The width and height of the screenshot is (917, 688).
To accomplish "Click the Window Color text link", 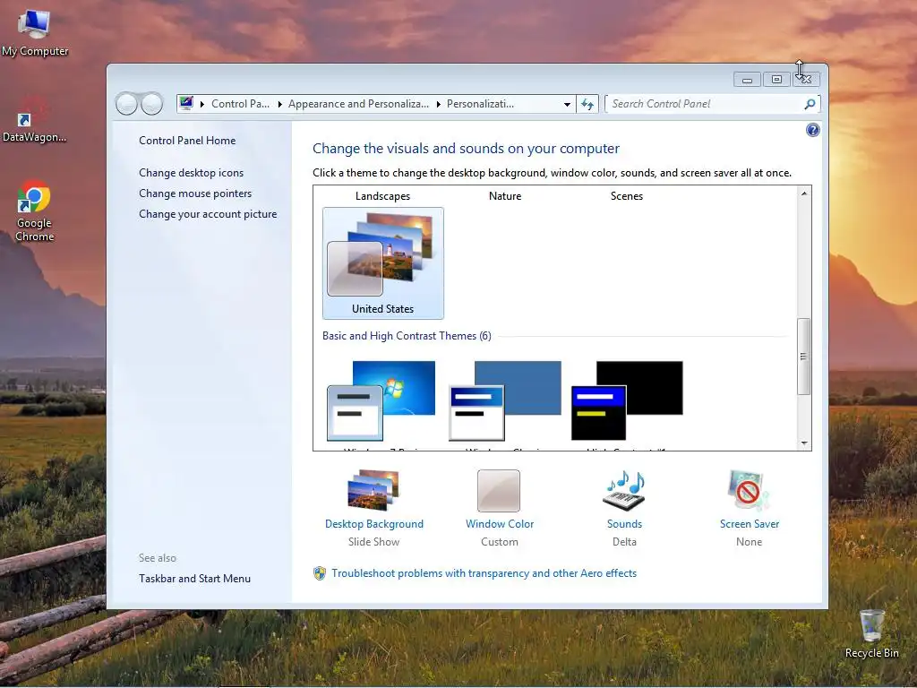I will click(500, 524).
